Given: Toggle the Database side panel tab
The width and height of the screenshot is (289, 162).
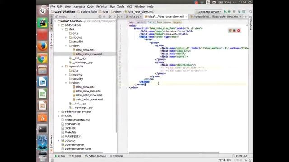Looking at the screenshot, I should click(x=251, y=23).
